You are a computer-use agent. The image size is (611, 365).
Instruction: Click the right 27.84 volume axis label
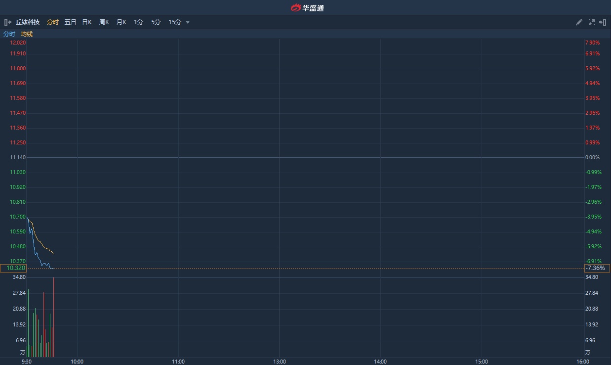592,293
